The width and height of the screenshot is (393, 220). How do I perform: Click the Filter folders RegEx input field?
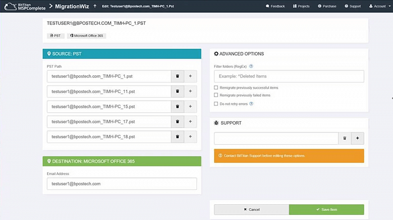tap(289, 76)
